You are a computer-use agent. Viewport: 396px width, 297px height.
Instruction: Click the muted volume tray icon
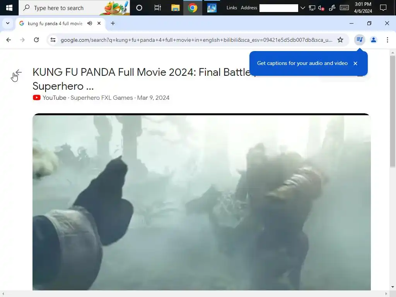point(321,8)
